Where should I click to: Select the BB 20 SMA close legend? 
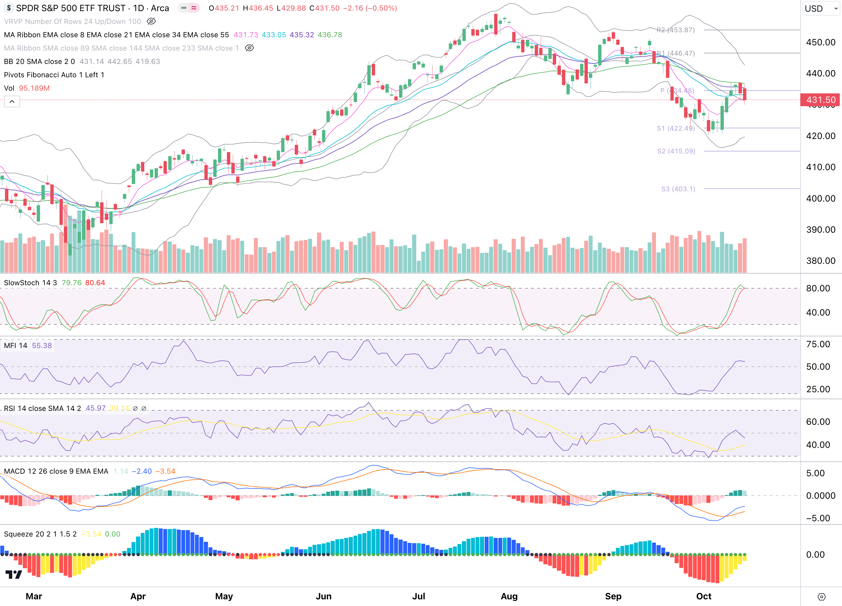39,61
